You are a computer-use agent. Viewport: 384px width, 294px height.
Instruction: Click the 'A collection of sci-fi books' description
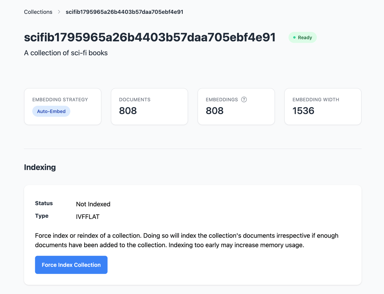(66, 53)
